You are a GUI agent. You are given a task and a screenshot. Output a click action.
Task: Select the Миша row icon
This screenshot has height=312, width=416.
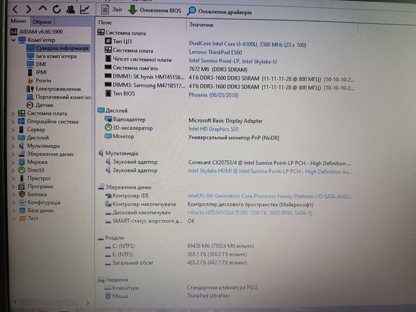pos(108,296)
